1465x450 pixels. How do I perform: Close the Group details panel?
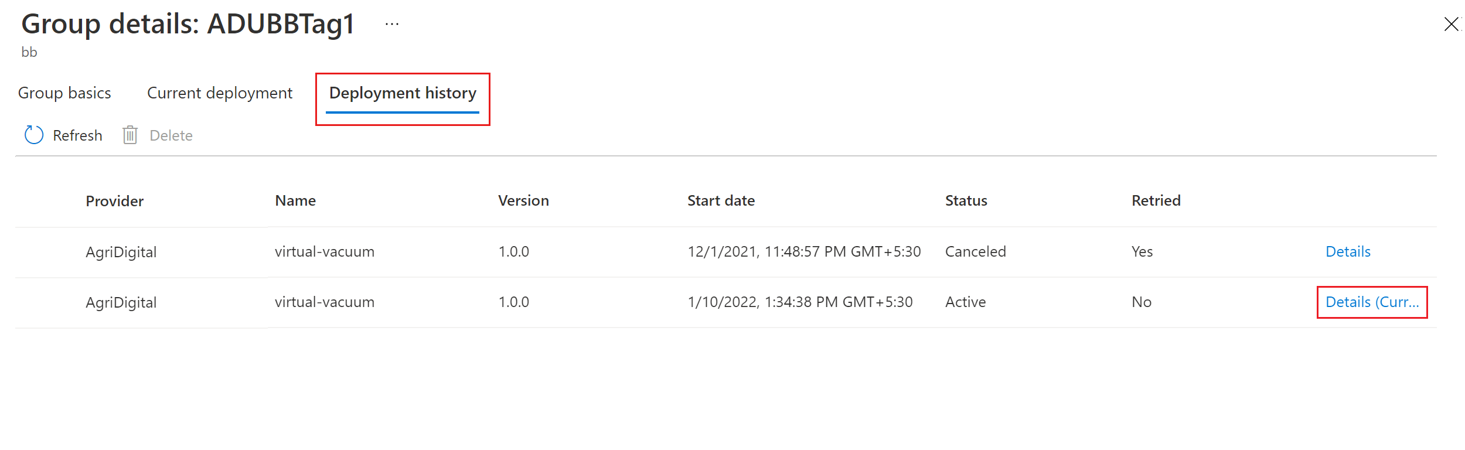(x=1452, y=24)
